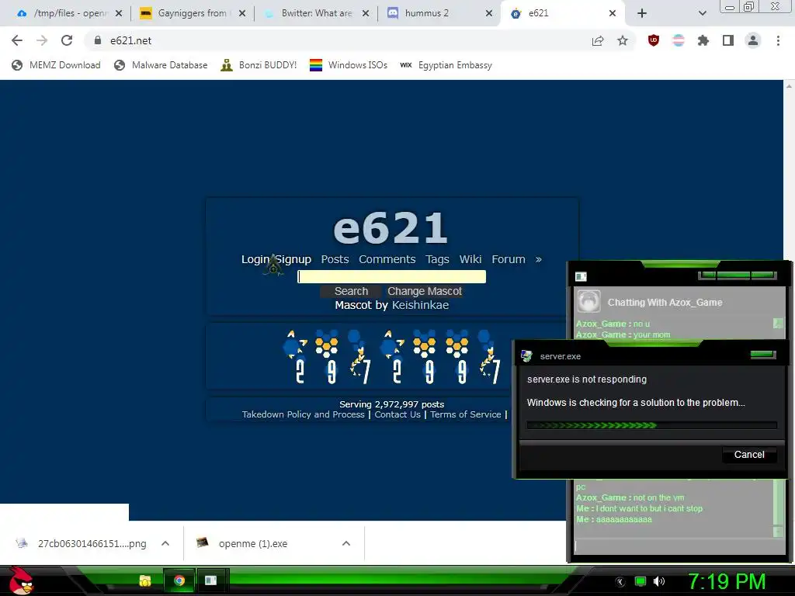Open the striped flag extension icon

[679, 40]
